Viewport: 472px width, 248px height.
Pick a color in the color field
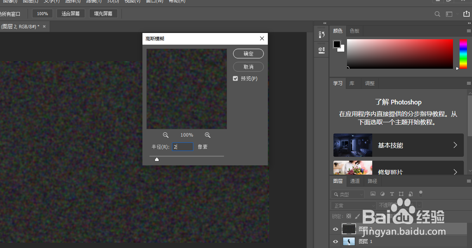pos(400,54)
